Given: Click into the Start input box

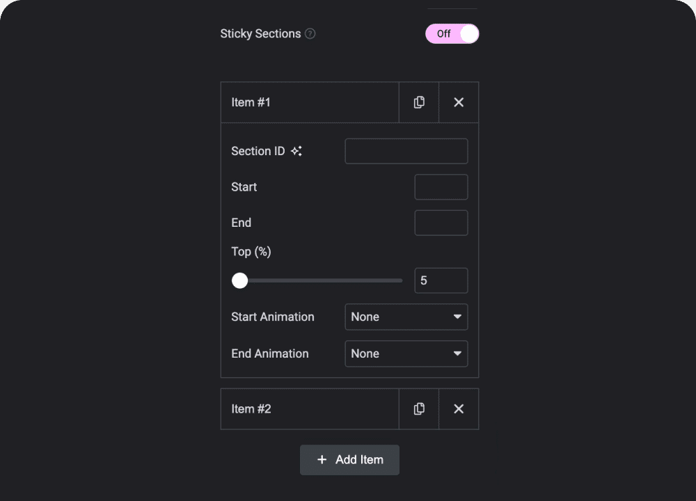Looking at the screenshot, I should (441, 187).
